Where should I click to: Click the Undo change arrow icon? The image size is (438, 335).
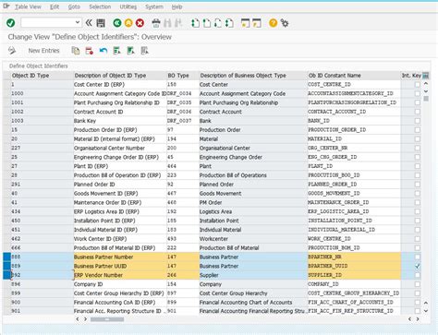click(x=103, y=51)
